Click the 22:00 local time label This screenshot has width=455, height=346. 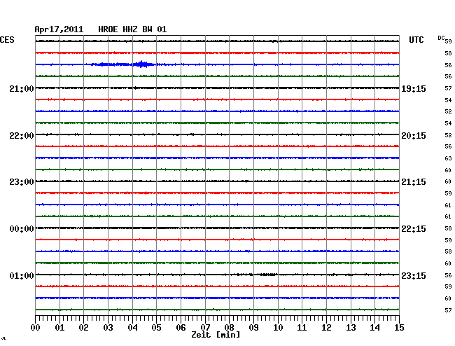pyautogui.click(x=22, y=136)
